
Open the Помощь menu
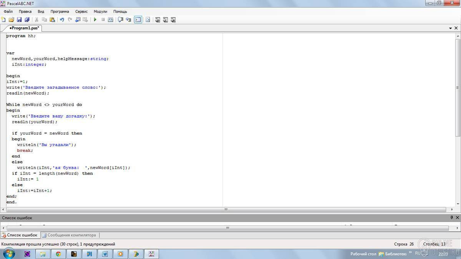coord(120,12)
